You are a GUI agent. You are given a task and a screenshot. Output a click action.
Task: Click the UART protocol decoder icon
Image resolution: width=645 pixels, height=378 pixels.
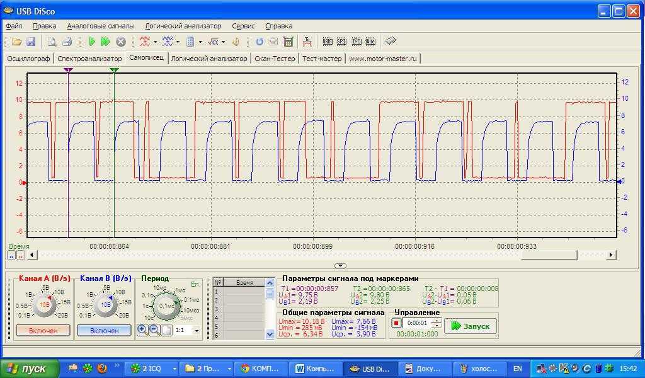point(328,42)
